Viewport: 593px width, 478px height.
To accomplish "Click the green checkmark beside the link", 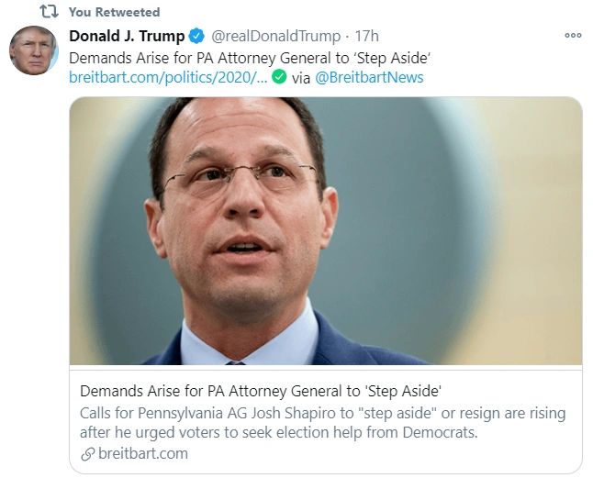I will pos(279,77).
